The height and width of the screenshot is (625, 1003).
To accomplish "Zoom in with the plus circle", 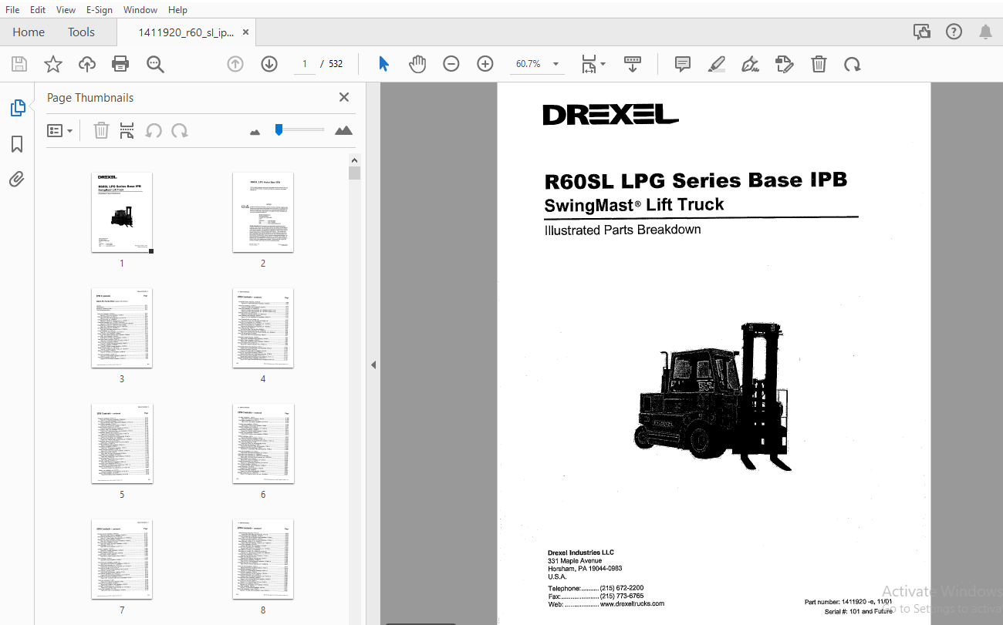I will coord(485,64).
